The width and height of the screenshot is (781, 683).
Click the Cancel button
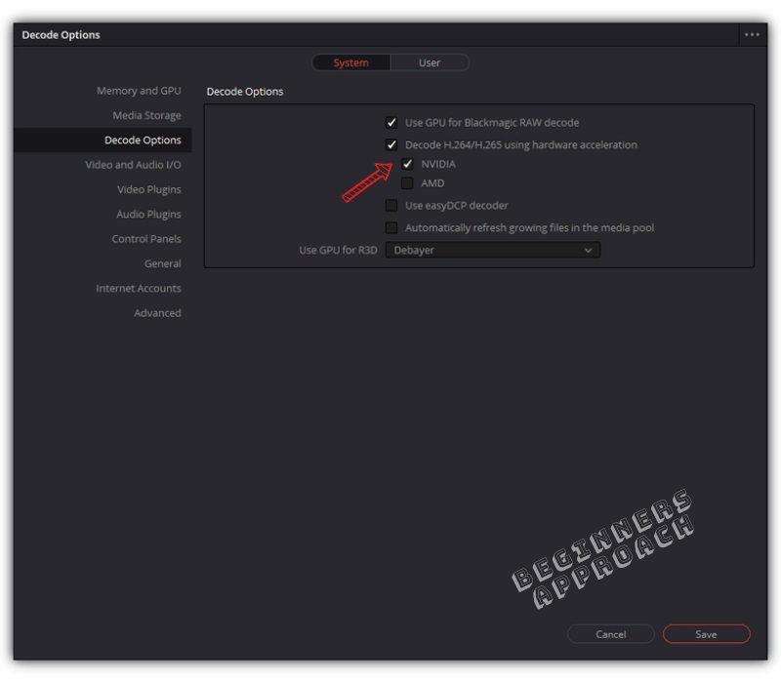point(611,633)
